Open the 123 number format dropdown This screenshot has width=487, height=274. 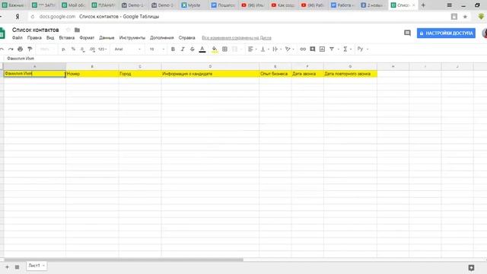(103, 49)
